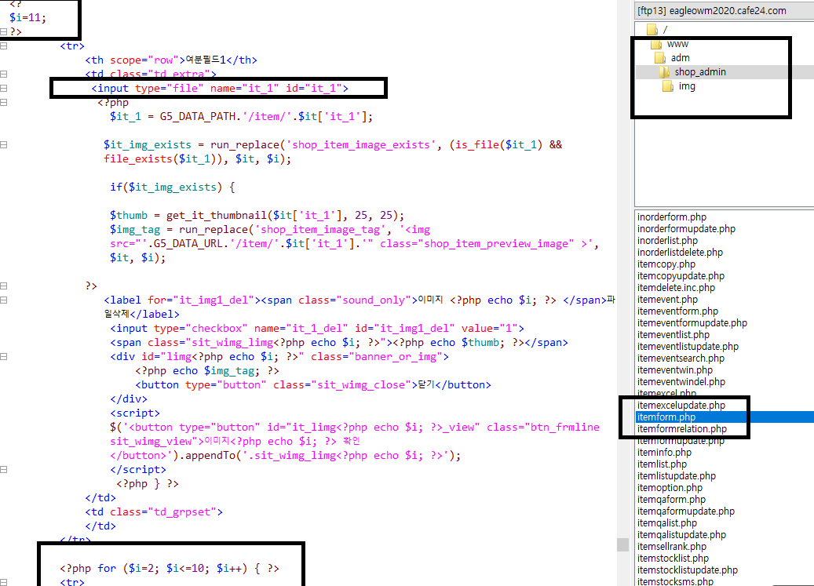The image size is (814, 586).
Task: Select the root "/" folder icon
Action: pyautogui.click(x=652, y=30)
